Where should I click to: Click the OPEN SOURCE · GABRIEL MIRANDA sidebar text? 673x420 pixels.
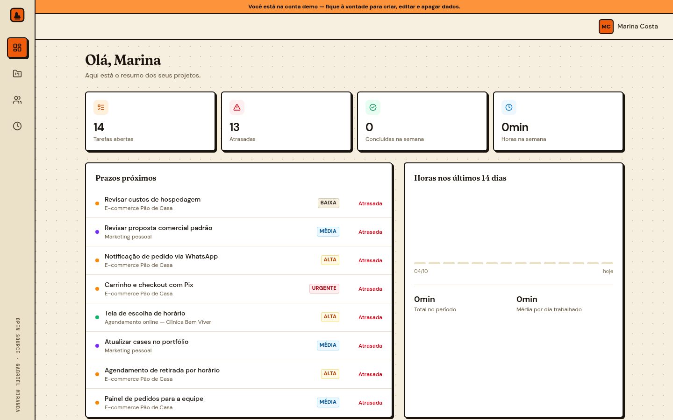tap(18, 365)
